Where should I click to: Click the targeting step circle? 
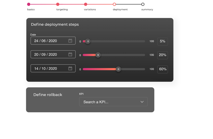coord(58,4)
